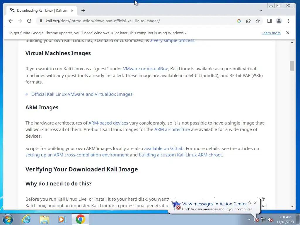Image resolution: width=300 pixels, height=225 pixels.
Task: Open the VMware or VirtualBox link
Action: tap(145, 69)
